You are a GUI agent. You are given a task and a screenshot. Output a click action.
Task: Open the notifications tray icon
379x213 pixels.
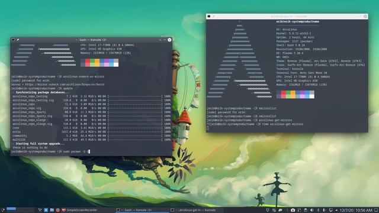268,211
